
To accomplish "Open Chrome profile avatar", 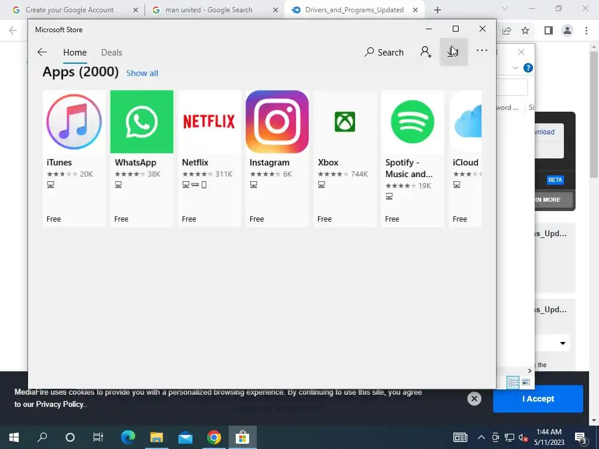I will point(567,30).
